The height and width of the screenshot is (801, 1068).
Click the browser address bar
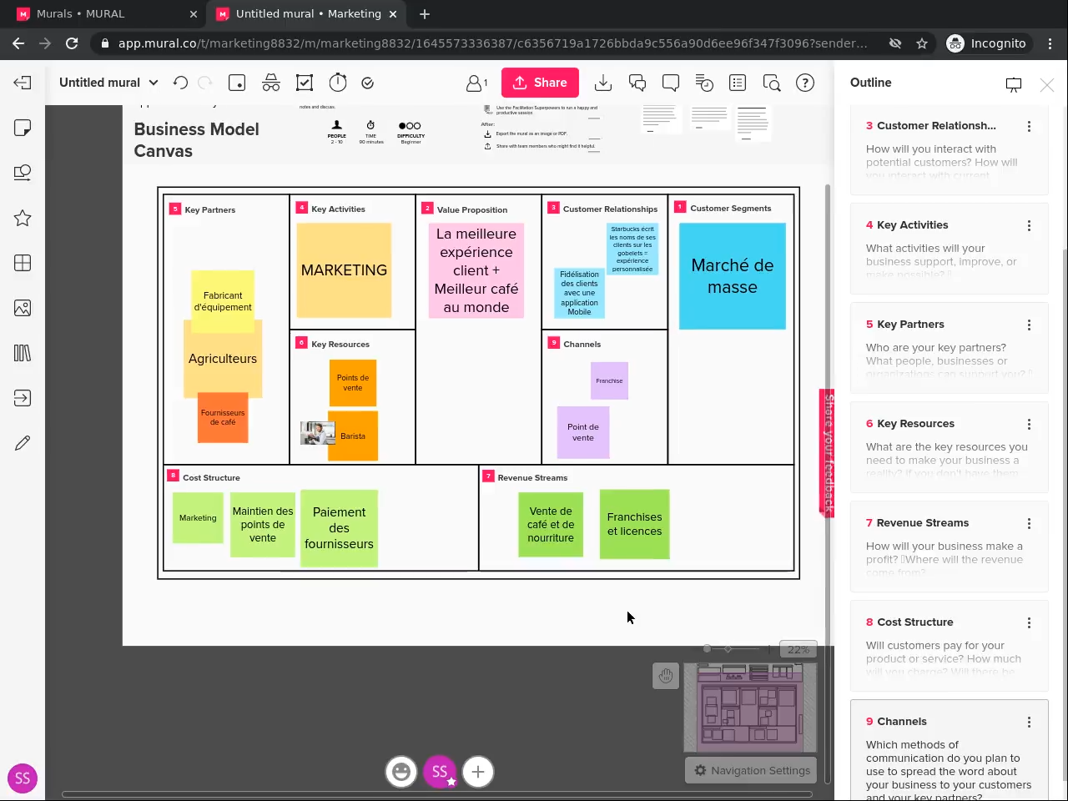[x=492, y=43]
